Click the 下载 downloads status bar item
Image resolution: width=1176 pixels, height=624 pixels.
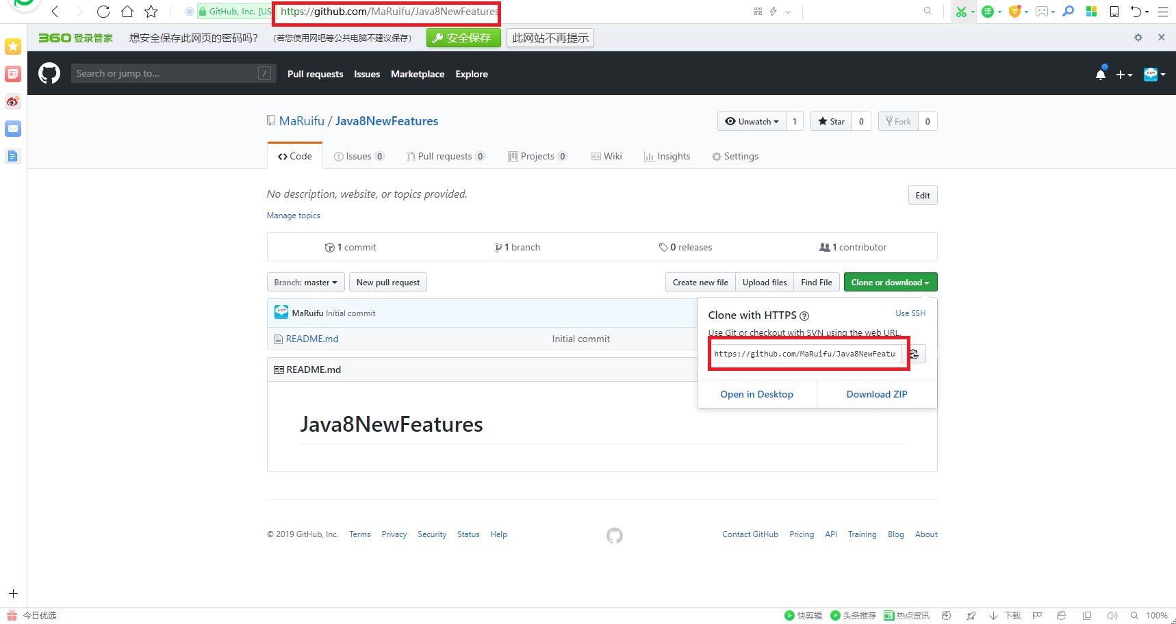click(1005, 616)
